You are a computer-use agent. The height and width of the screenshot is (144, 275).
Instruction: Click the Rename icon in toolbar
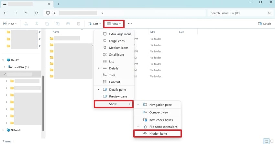pyautogui.click(x=58, y=24)
